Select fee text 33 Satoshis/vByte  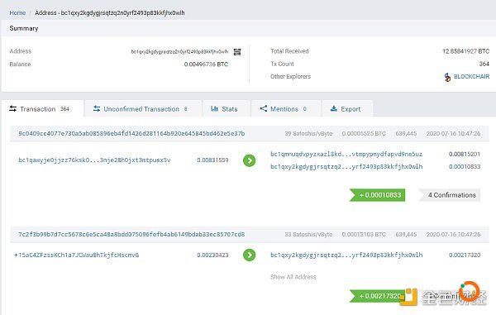[x=308, y=234]
